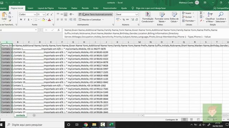229x128 pixels.
Task: Pick the red font color button
Action: (x=49, y=20)
